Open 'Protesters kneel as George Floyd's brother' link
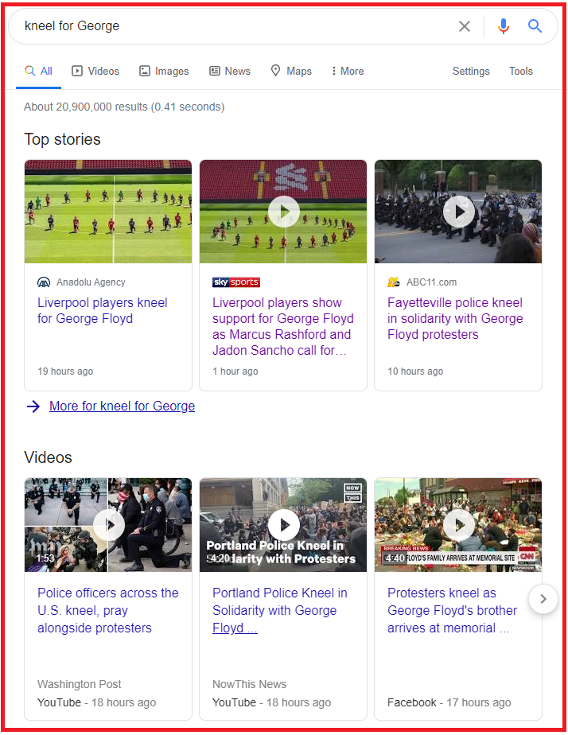 click(x=452, y=610)
